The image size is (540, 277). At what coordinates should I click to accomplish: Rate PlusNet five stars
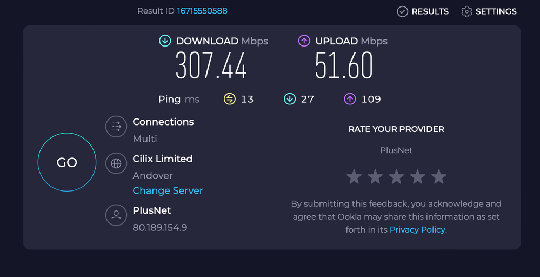tap(439, 176)
